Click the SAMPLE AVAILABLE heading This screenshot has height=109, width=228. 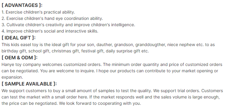pyautogui.click(x=29, y=84)
